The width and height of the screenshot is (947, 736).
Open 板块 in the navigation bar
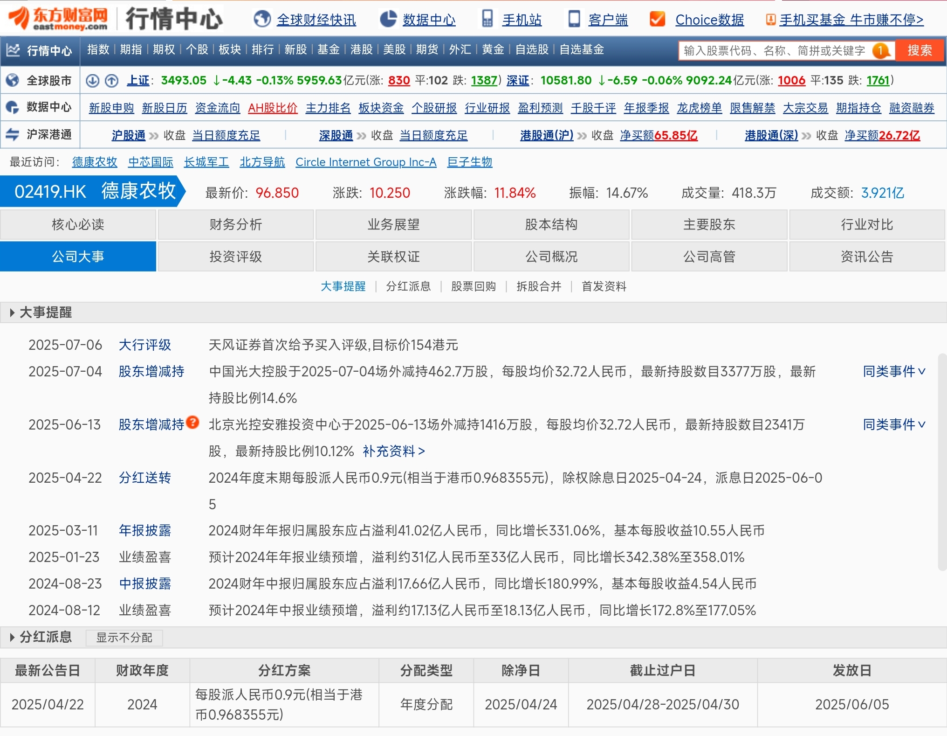(230, 49)
